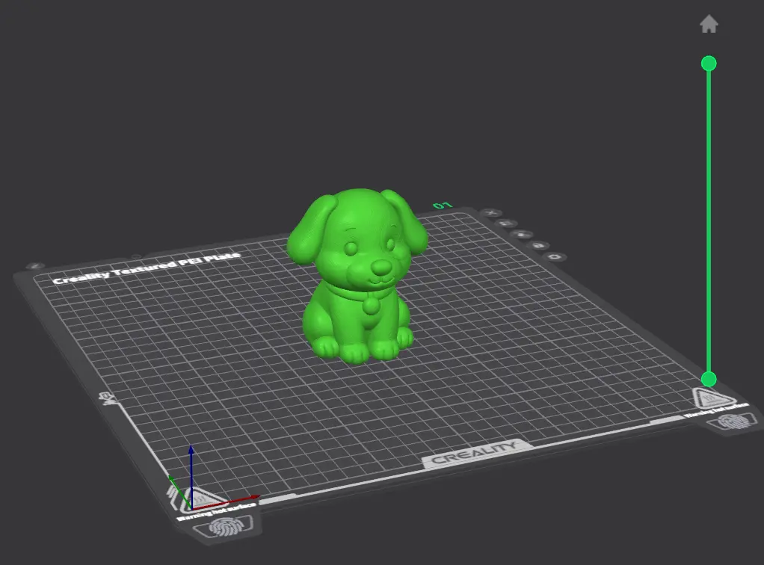The height and width of the screenshot is (565, 764).
Task: Click the Home view reset icon
Action: click(709, 24)
